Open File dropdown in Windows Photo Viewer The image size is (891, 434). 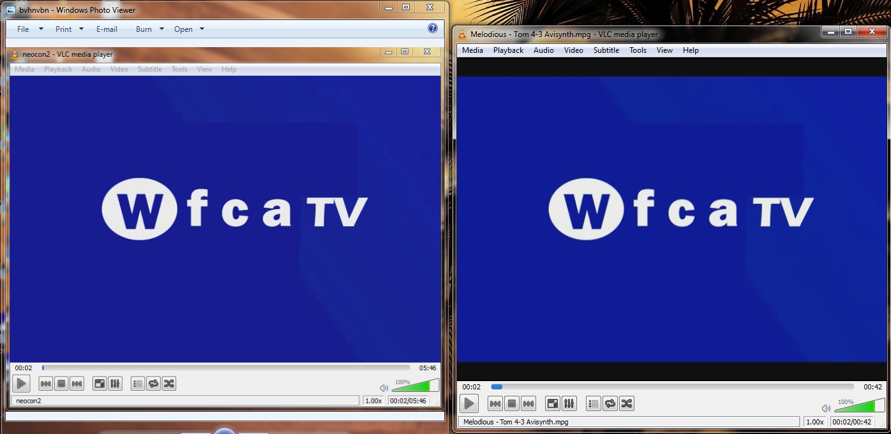click(x=30, y=29)
